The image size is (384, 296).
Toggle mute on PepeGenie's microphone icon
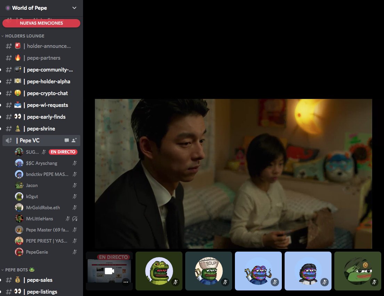click(75, 252)
